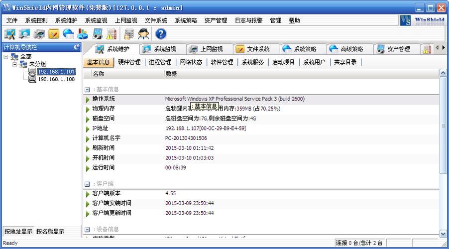
Task: Click the warning log report toolbar icon
Action: click(112, 34)
